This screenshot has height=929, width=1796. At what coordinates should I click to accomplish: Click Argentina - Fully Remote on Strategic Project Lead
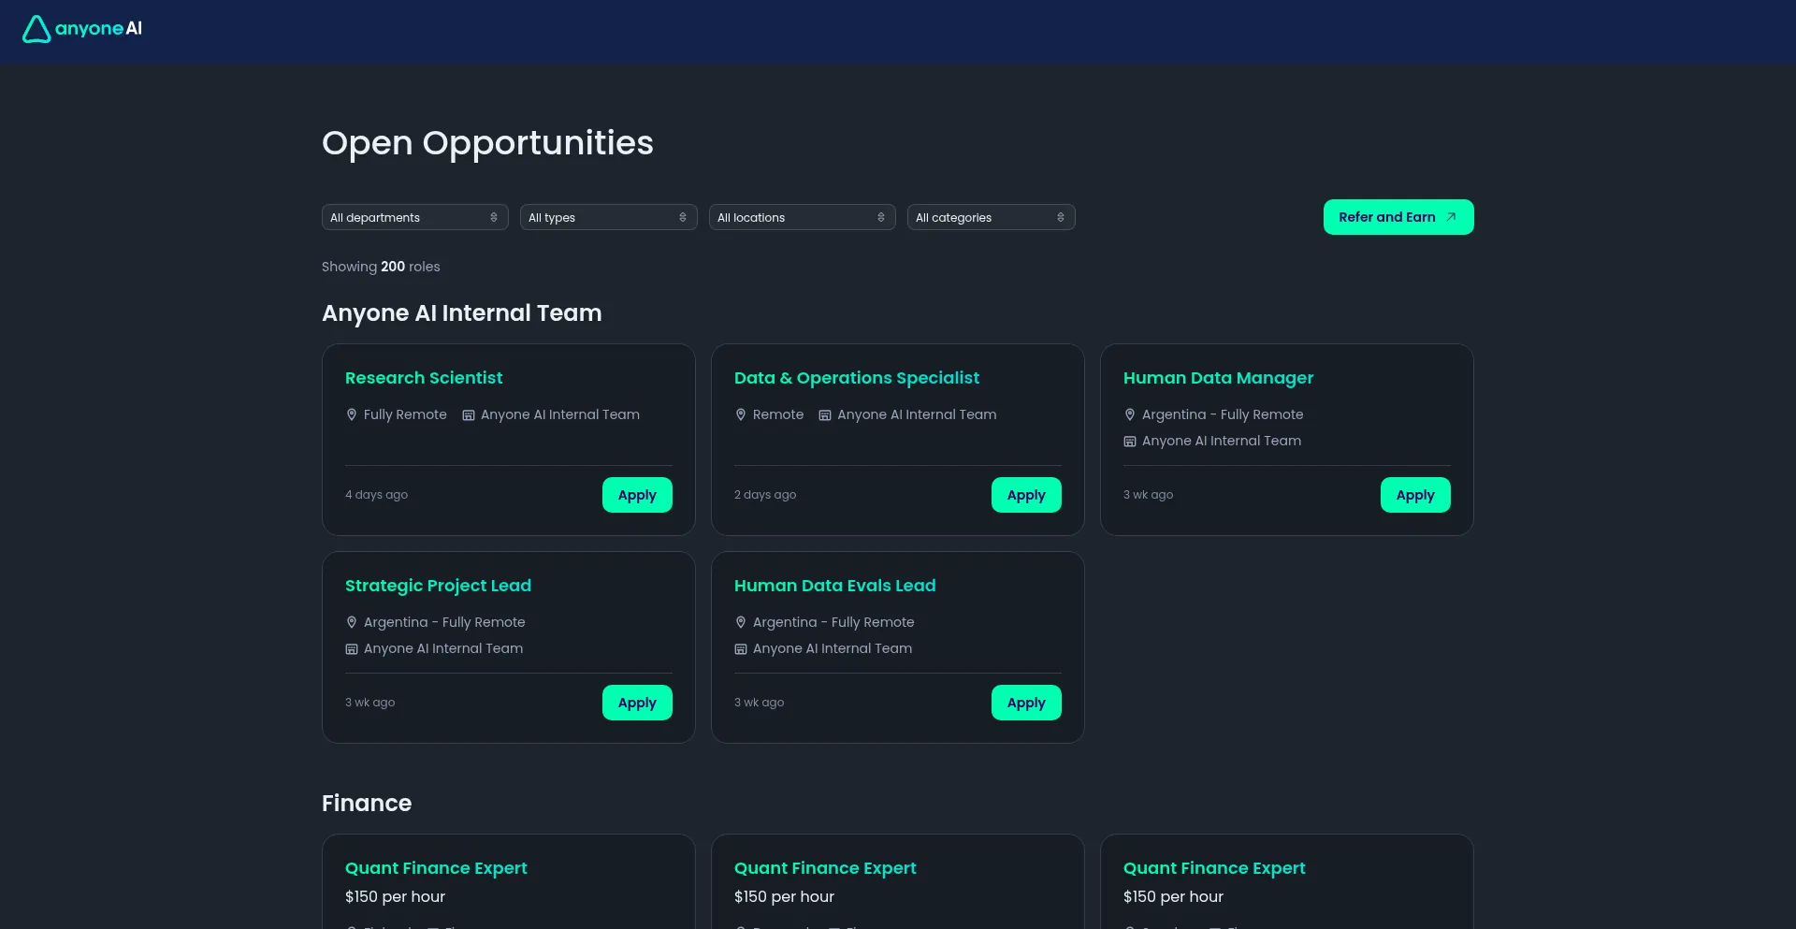pos(444,622)
